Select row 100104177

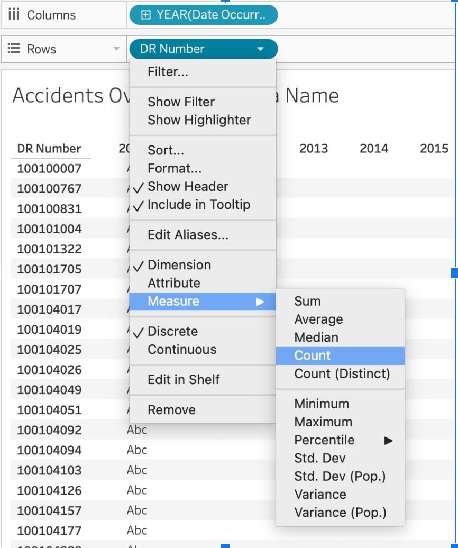click(49, 531)
